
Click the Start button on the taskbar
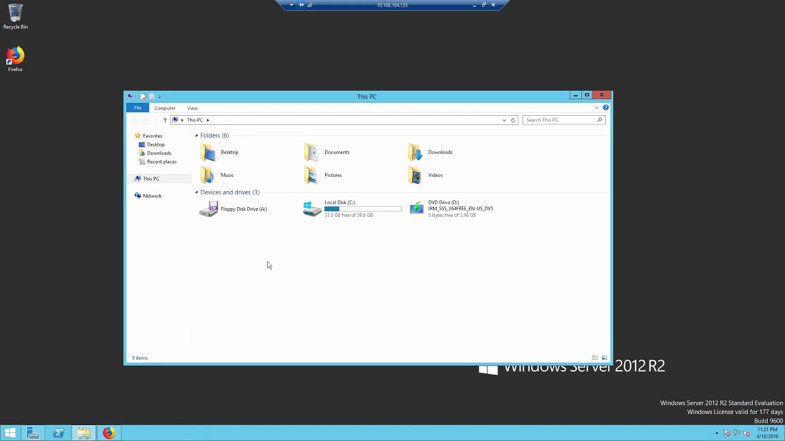(10, 433)
